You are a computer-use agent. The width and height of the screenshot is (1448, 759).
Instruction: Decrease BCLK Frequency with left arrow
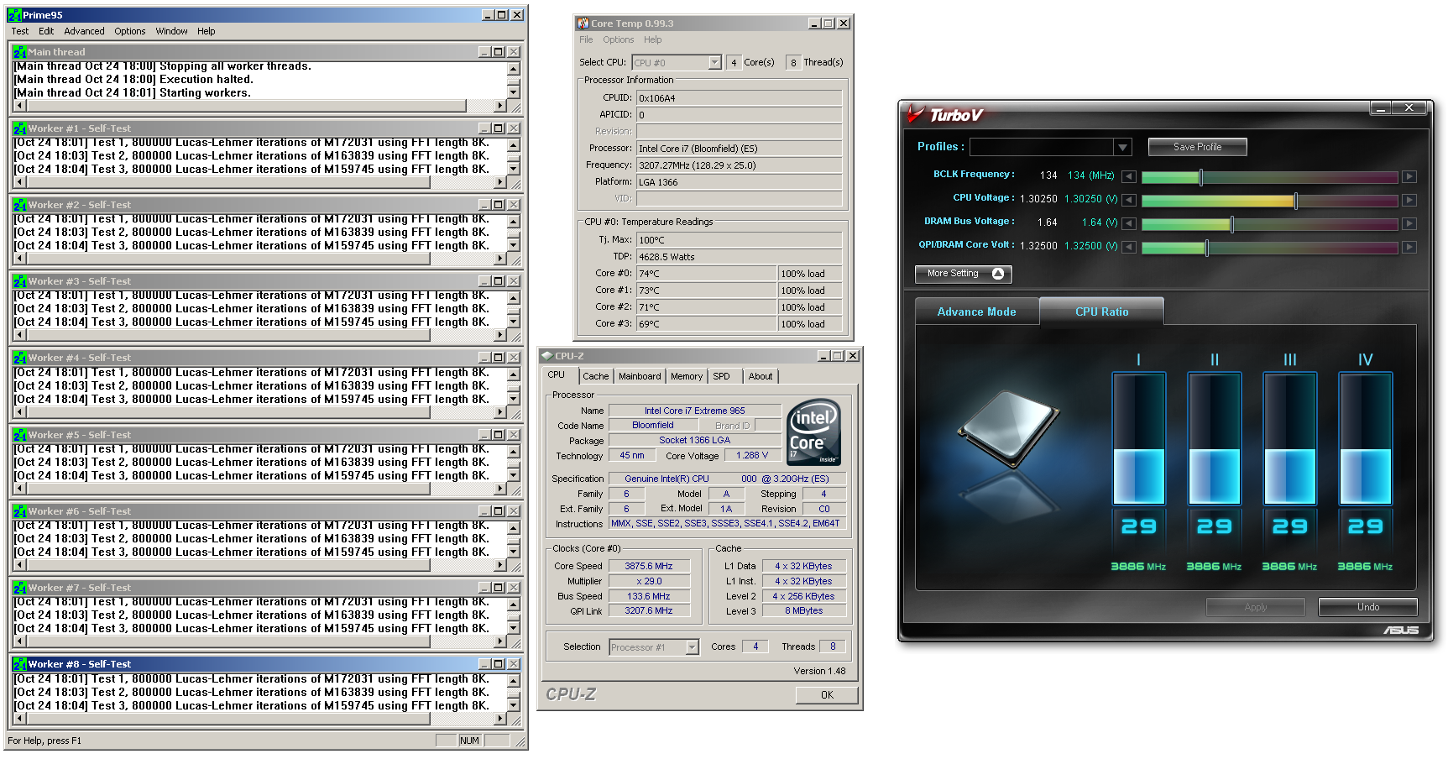[x=1129, y=176]
